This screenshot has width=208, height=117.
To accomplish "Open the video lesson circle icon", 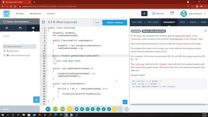I will point(77,109).
